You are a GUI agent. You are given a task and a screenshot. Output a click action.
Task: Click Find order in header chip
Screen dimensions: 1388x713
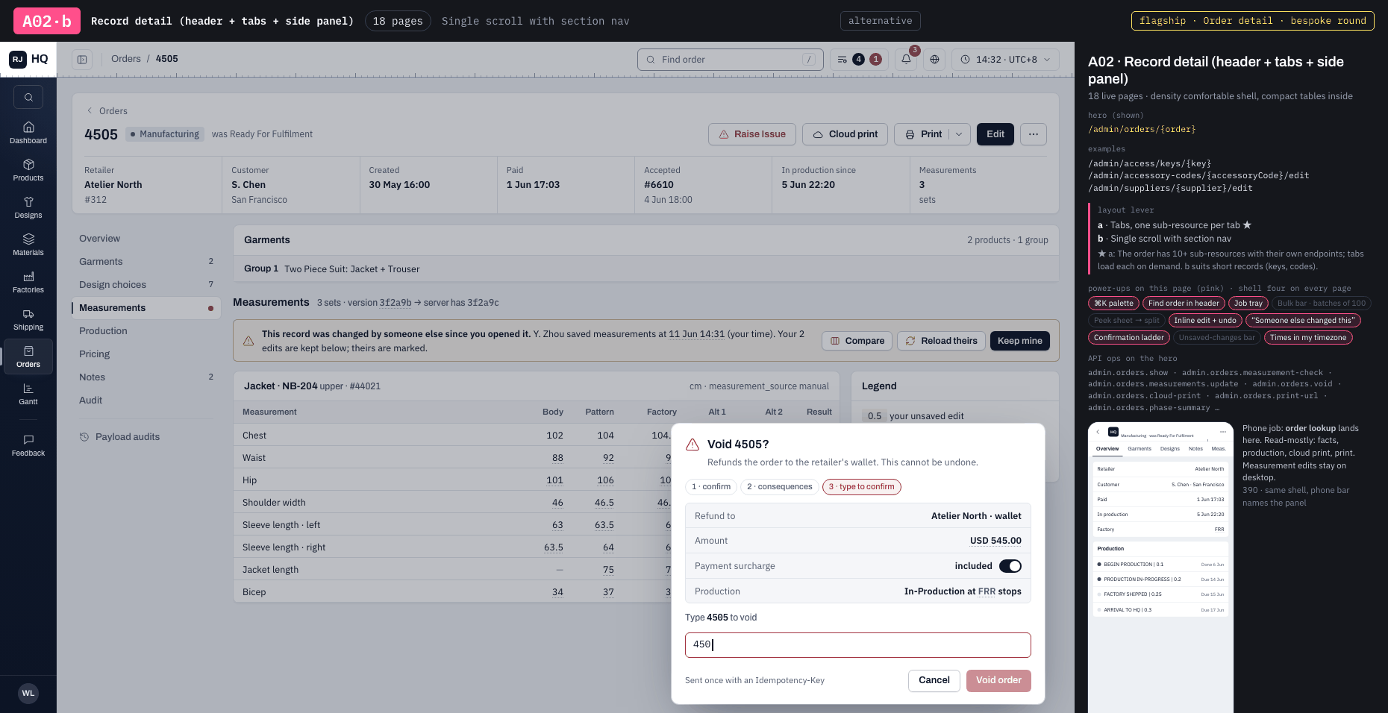[x=1184, y=304]
